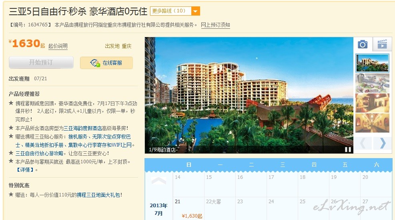Click the 出发地 重庆 departure text

click(118, 46)
